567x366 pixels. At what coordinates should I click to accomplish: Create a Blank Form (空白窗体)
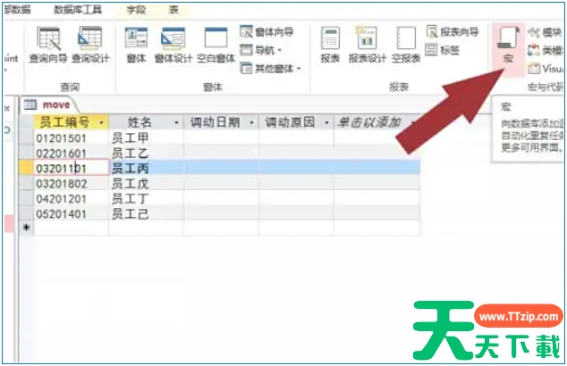pyautogui.click(x=216, y=46)
